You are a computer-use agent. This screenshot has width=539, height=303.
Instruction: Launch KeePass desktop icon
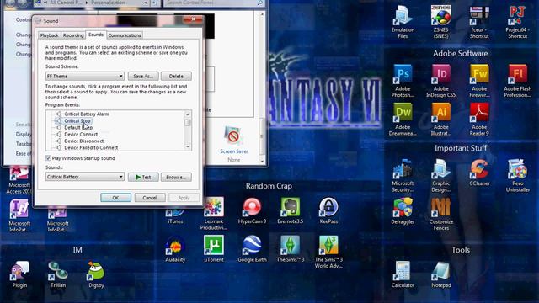click(328, 211)
